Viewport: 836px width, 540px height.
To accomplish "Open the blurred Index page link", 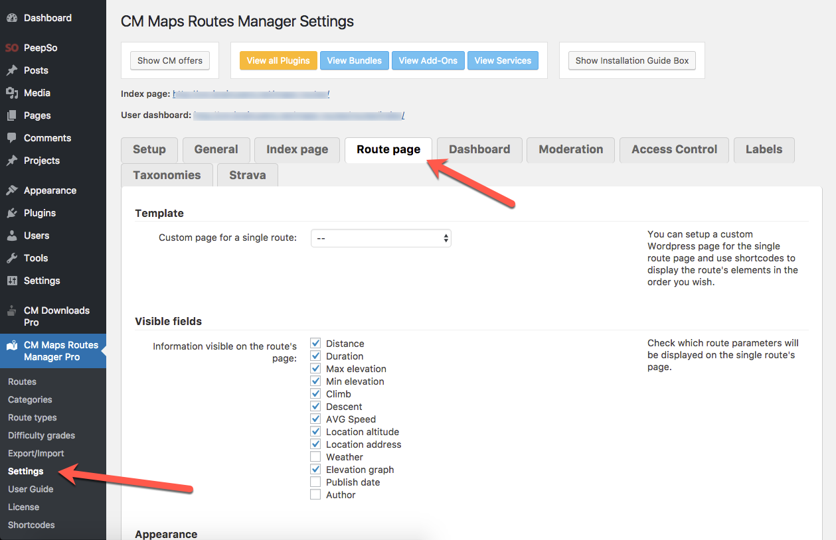I will point(251,94).
